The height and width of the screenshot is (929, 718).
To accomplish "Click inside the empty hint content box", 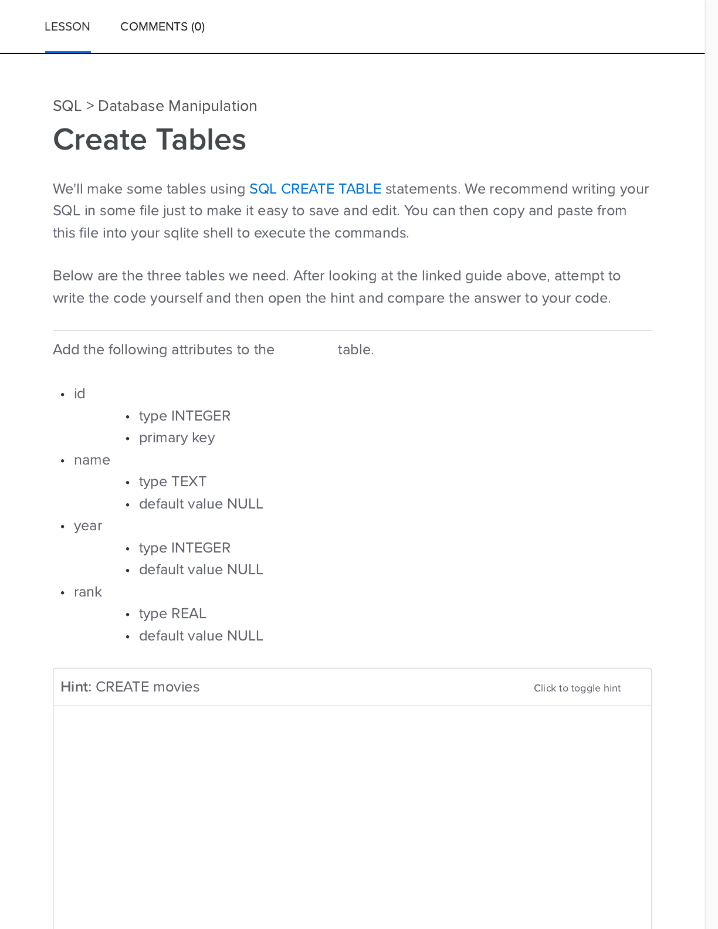I will tap(352, 815).
